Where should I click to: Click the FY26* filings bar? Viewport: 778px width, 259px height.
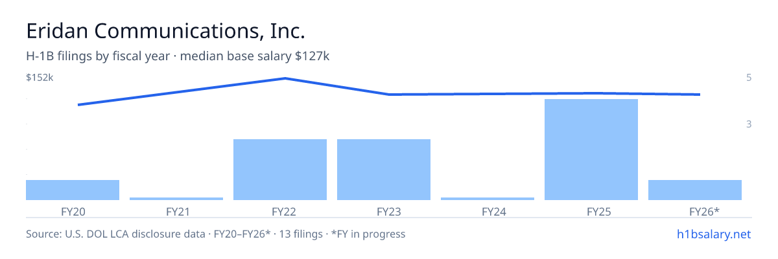[695, 190]
